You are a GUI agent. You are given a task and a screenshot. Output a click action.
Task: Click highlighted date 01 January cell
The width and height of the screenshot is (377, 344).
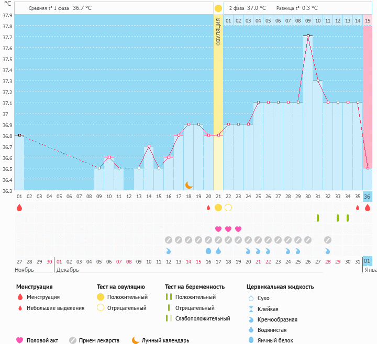click(x=368, y=261)
